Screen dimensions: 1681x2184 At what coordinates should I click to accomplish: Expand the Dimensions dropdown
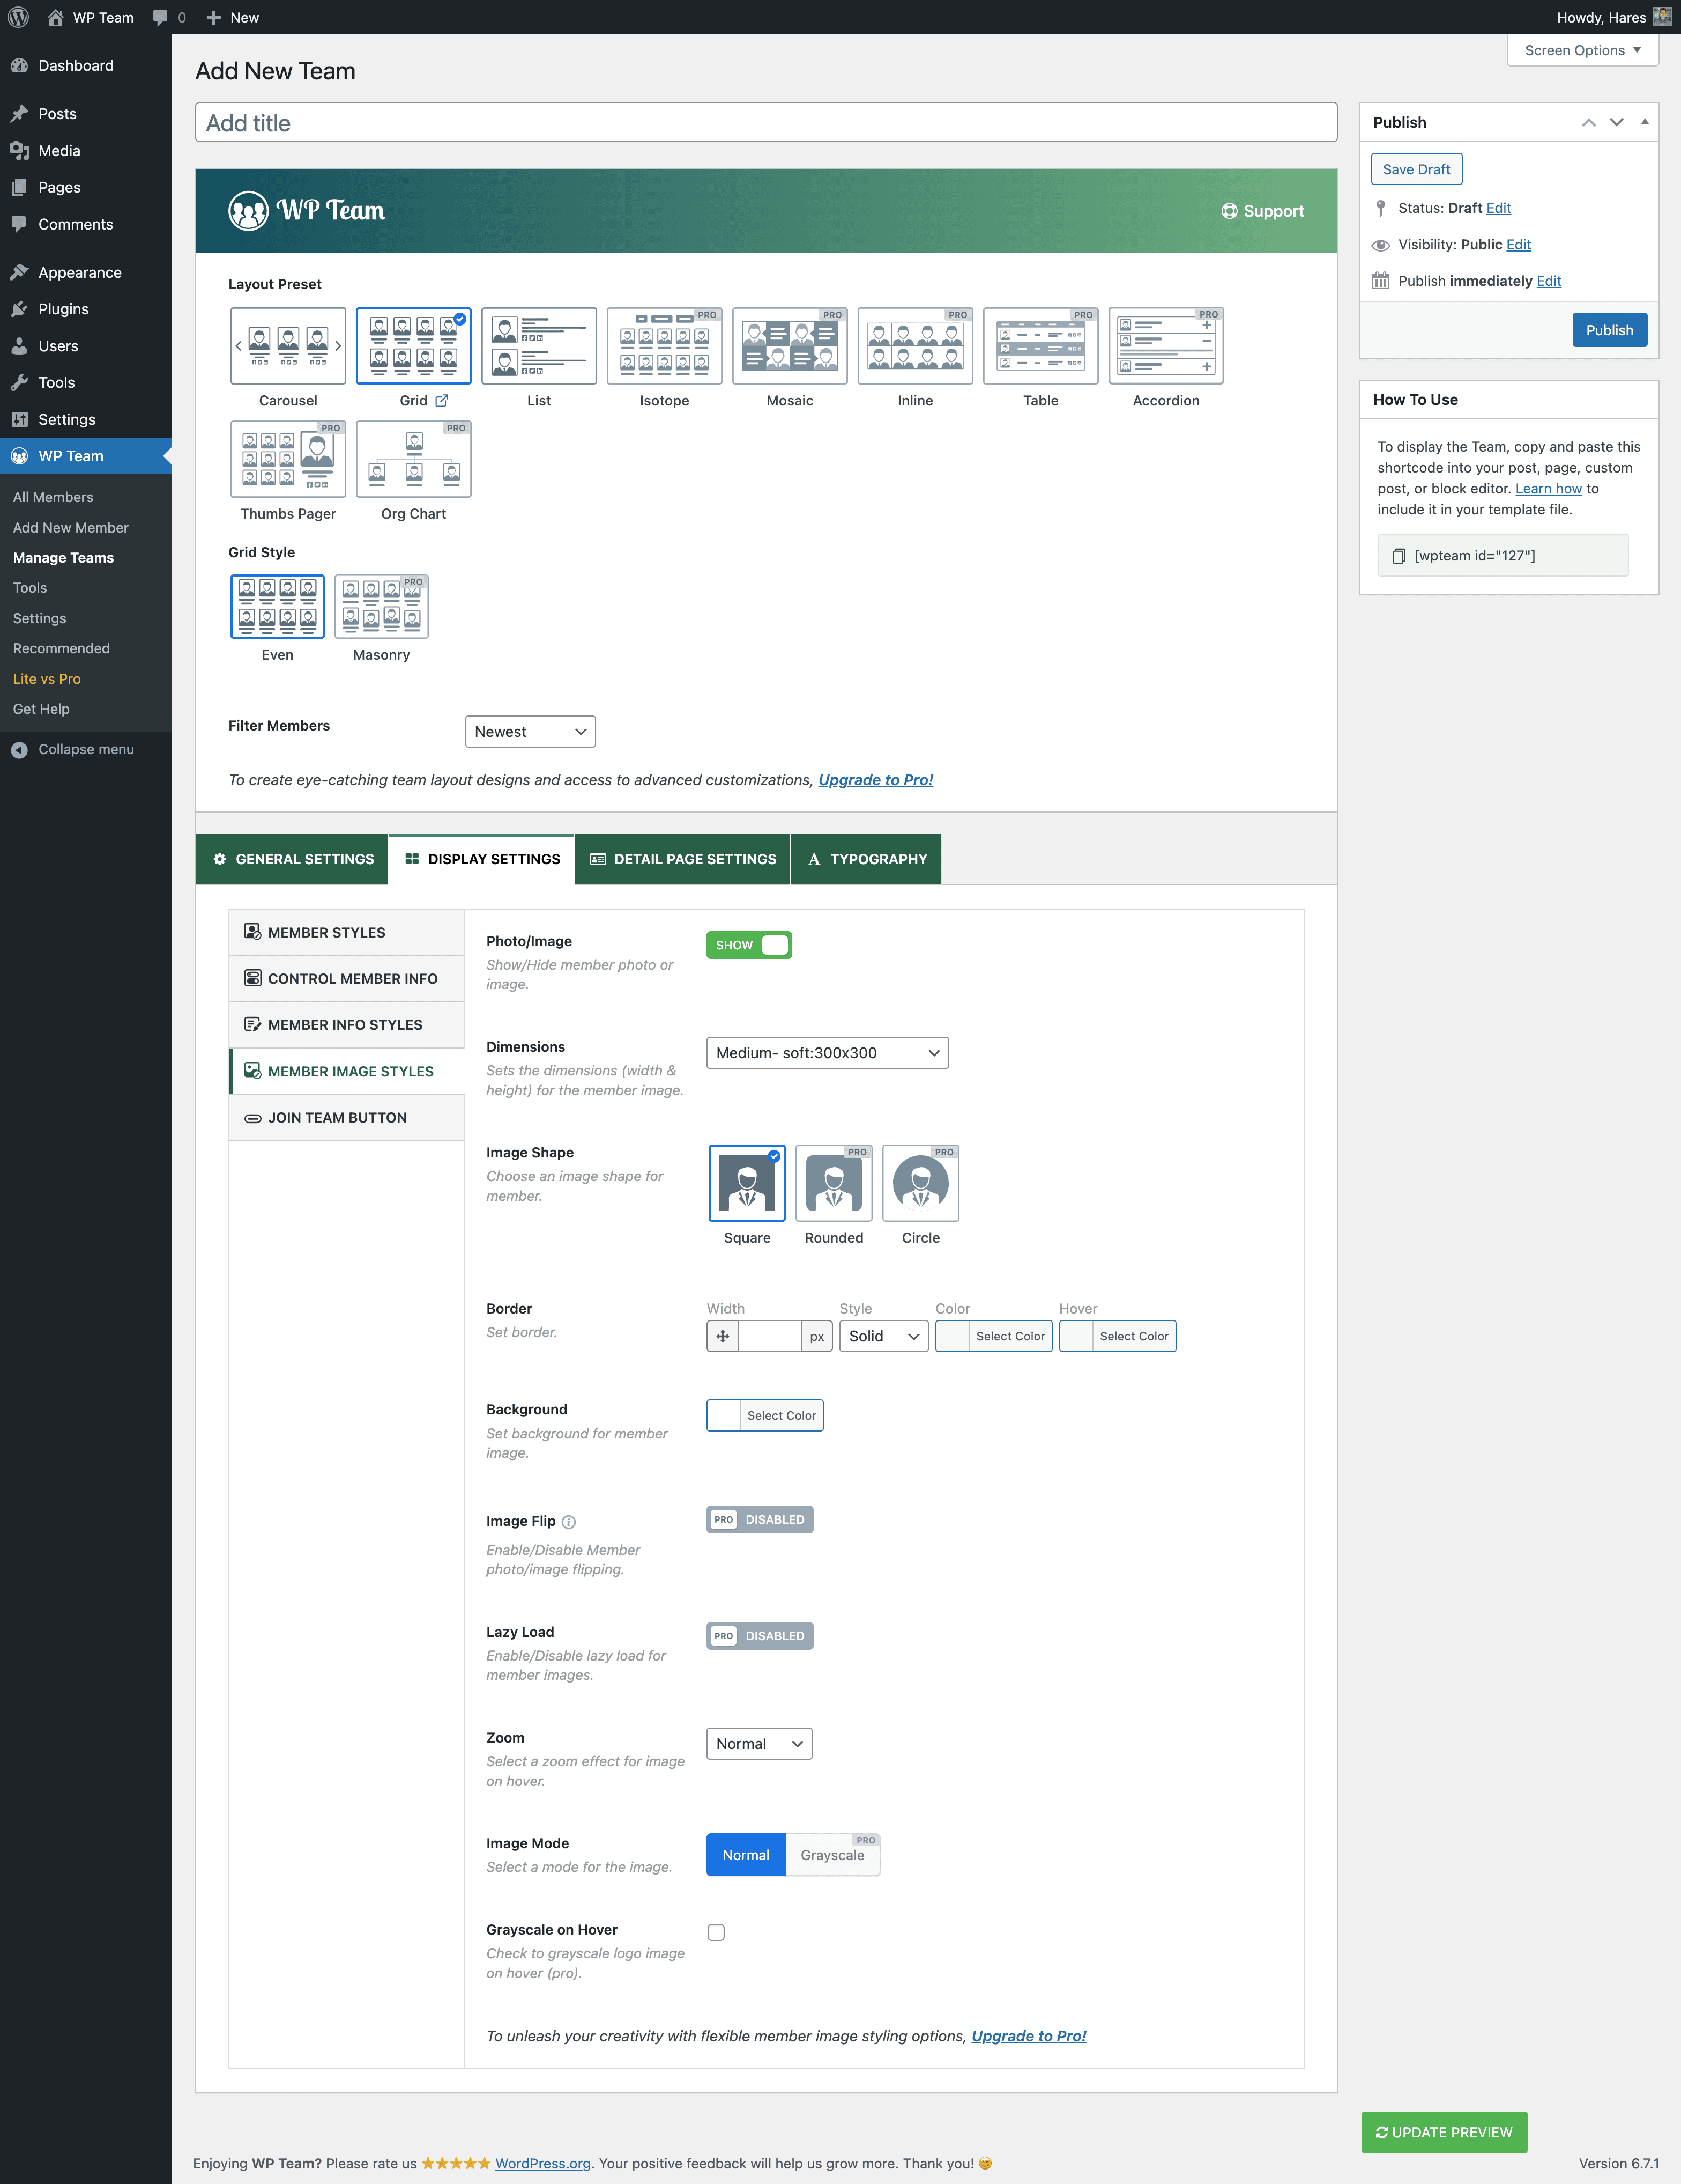tap(827, 1053)
